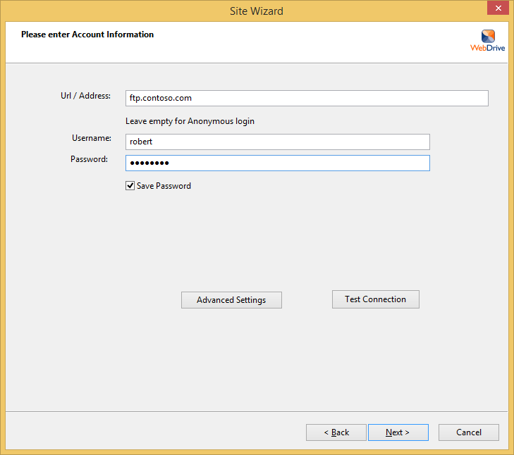Click the Save Password label text
Viewport: 514px width, 455px height.
click(164, 186)
